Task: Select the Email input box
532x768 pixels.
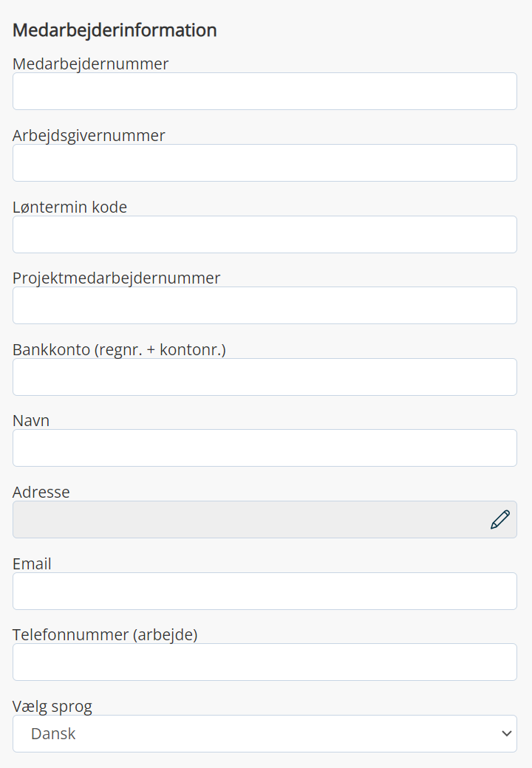Action: 265,591
